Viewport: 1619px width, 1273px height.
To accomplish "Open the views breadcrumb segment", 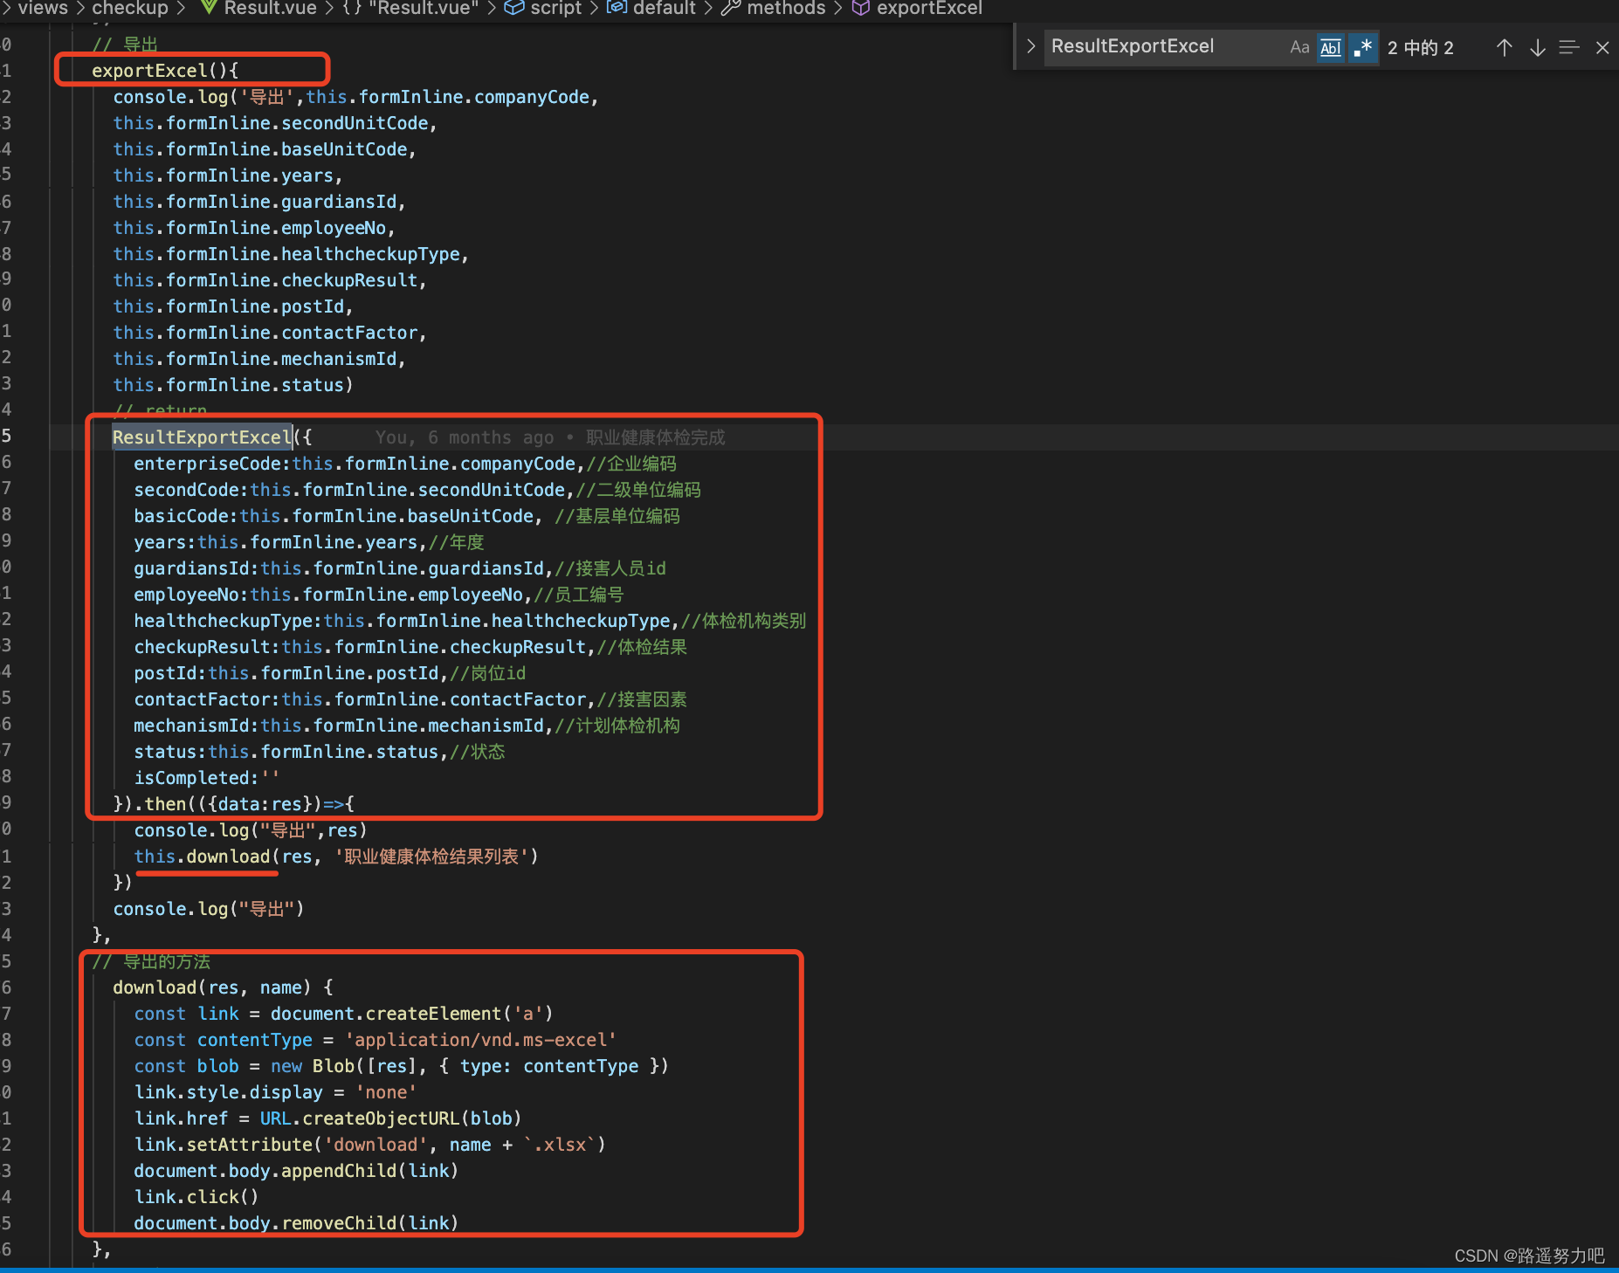I will (43, 9).
